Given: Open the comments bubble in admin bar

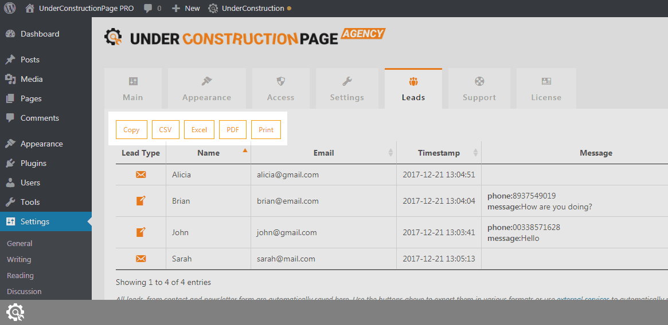Looking at the screenshot, I should tap(152, 9).
